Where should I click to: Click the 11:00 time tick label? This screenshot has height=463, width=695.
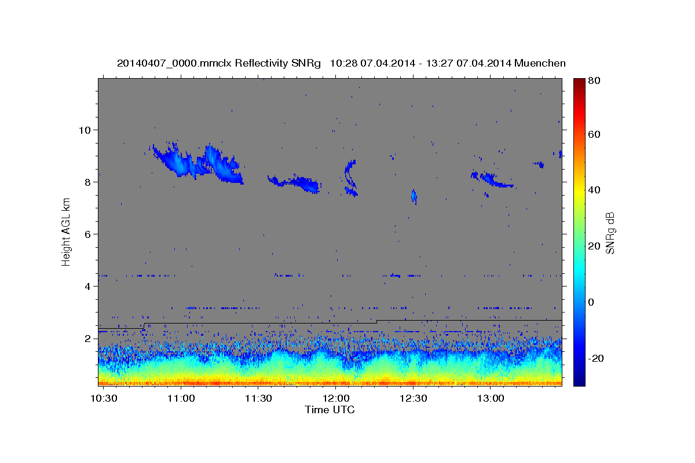click(x=181, y=399)
